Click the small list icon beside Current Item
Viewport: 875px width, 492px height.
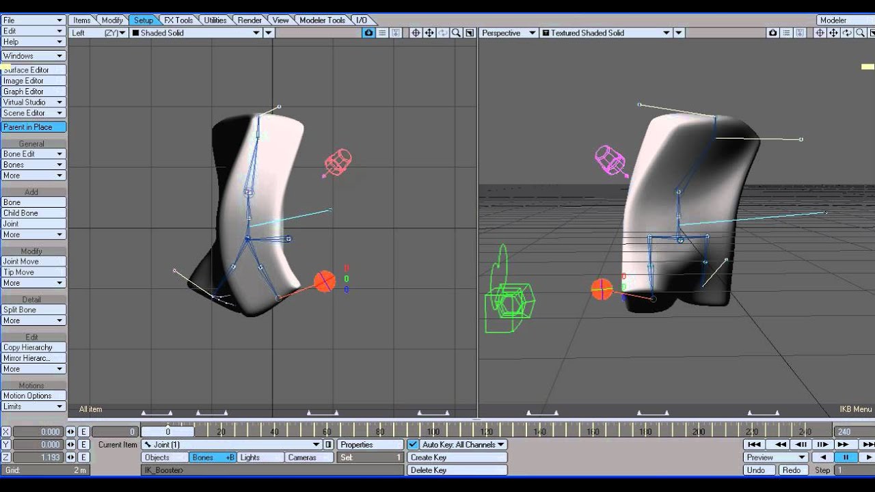click(328, 445)
